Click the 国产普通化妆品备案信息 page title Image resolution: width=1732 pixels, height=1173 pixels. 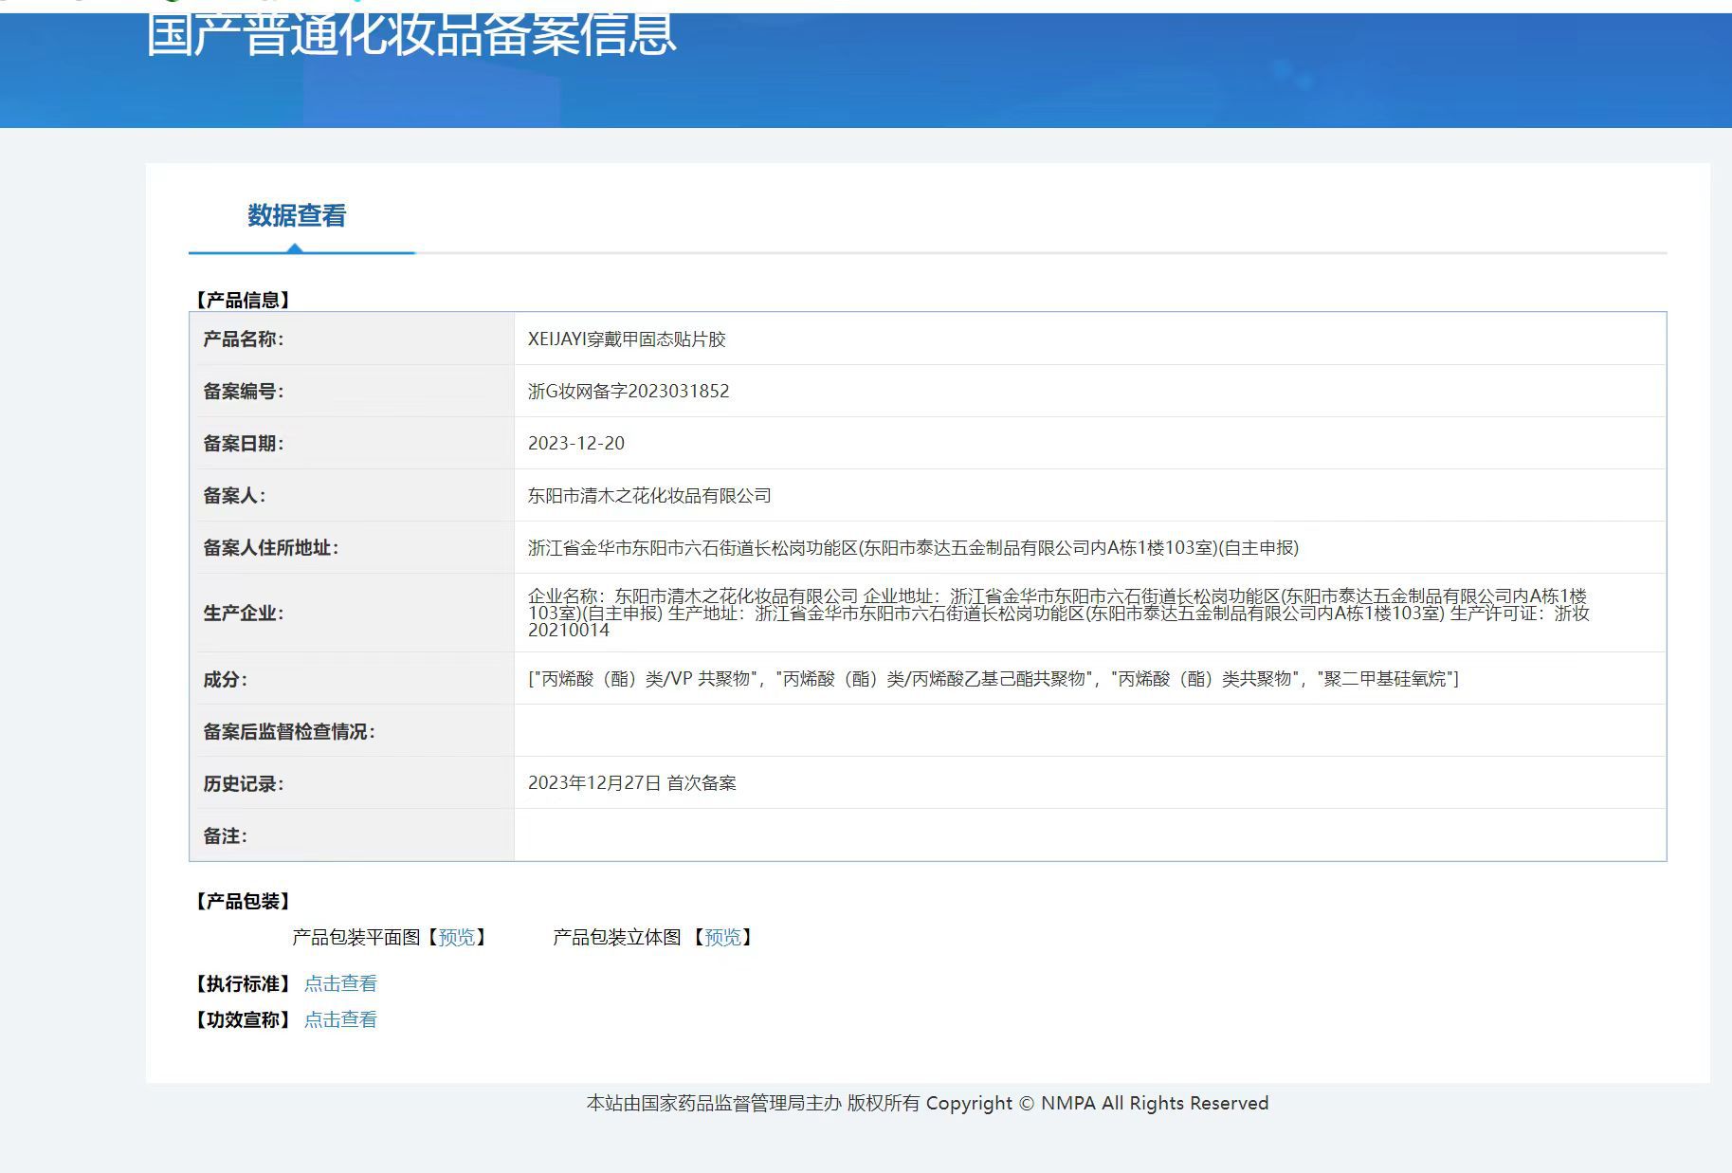411,34
